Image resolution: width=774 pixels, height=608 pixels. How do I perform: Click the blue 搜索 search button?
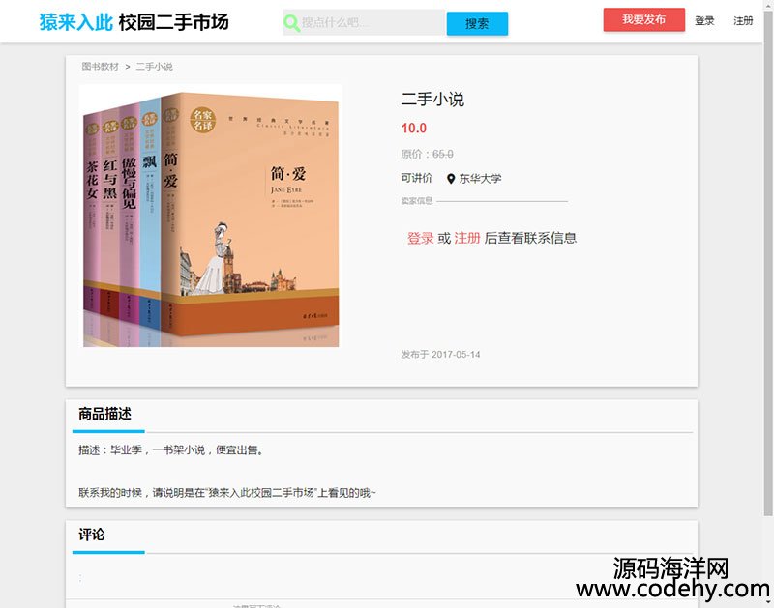coord(477,23)
